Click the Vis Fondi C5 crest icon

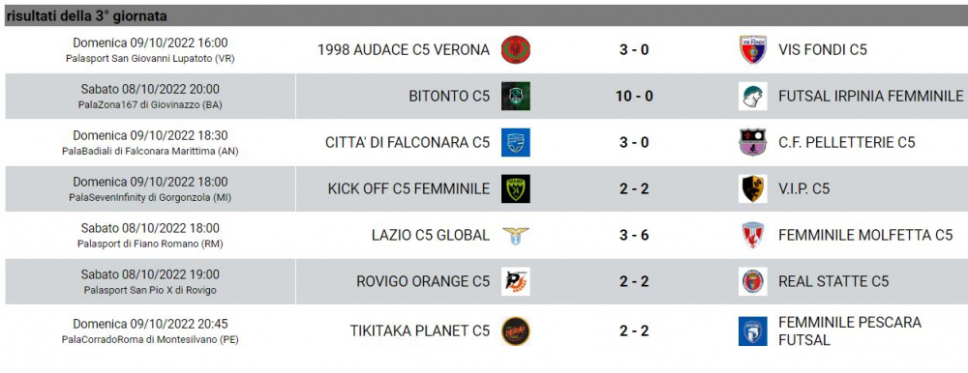pos(753,50)
